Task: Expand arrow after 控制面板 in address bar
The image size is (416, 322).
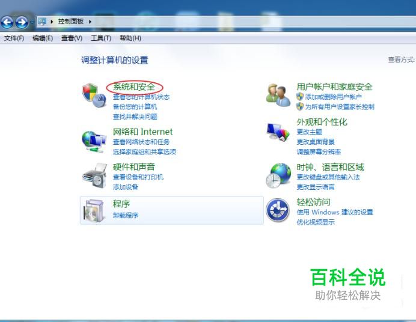Action: pyautogui.click(x=90, y=22)
